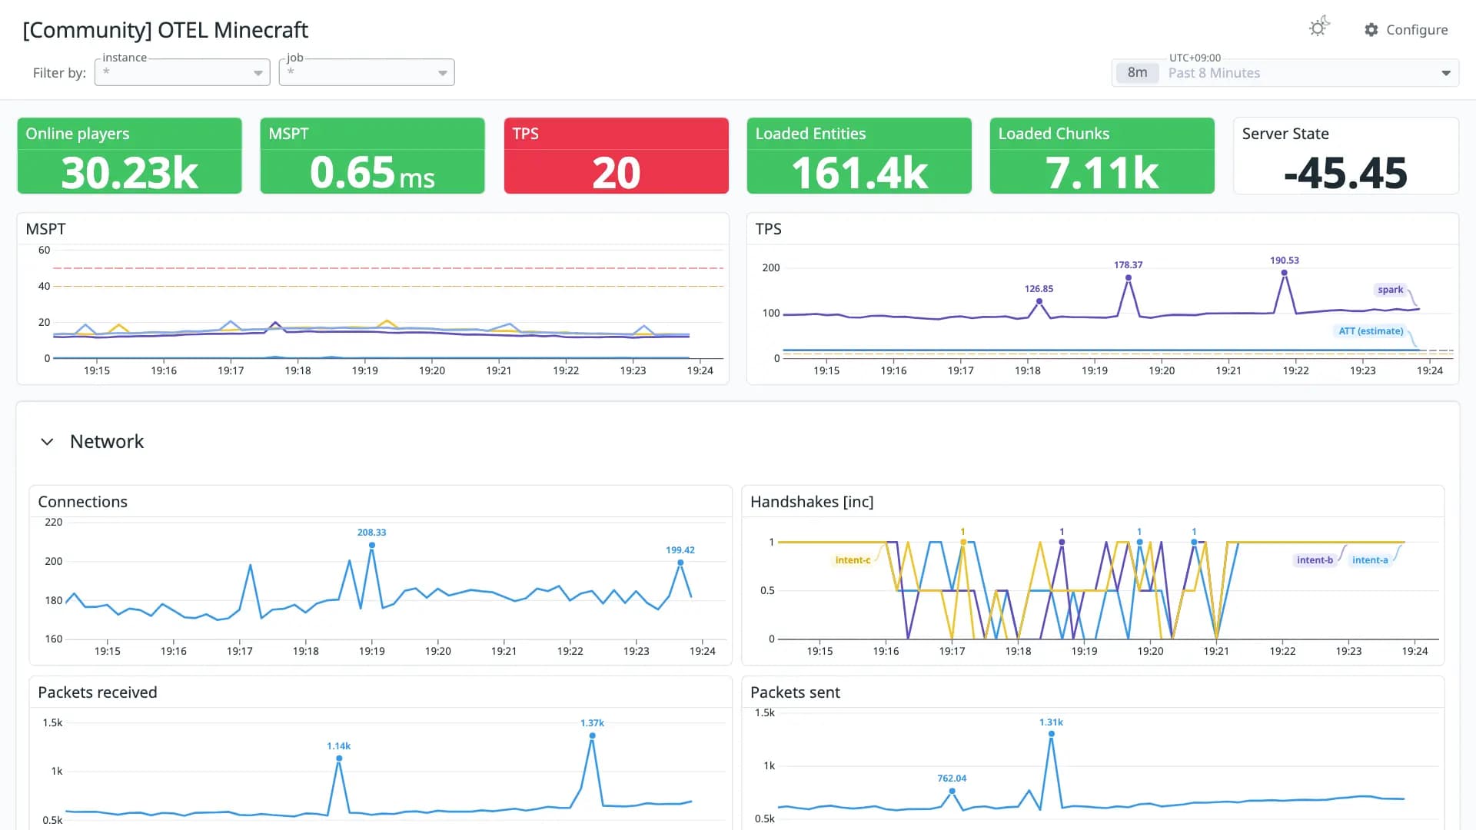Click the Connections graph title
Viewport: 1476px width, 830px height.
(x=82, y=502)
